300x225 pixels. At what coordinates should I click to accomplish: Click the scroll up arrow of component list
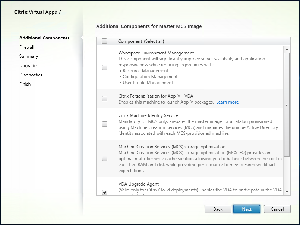287,49
